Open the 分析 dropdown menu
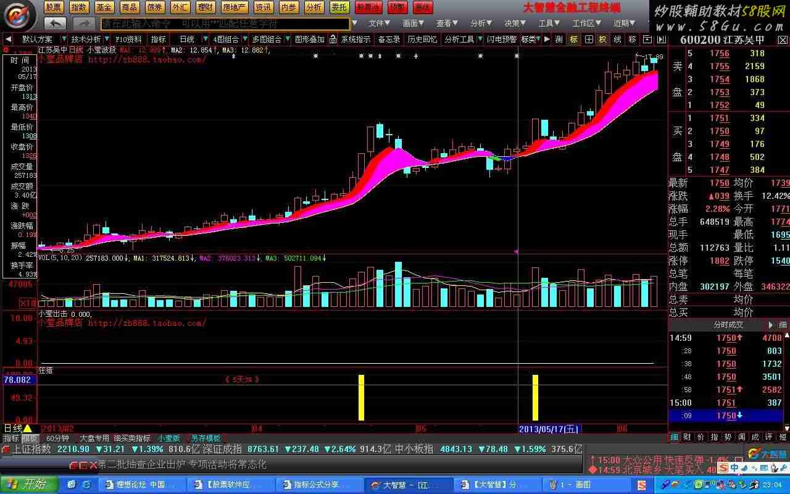 pyautogui.click(x=482, y=23)
